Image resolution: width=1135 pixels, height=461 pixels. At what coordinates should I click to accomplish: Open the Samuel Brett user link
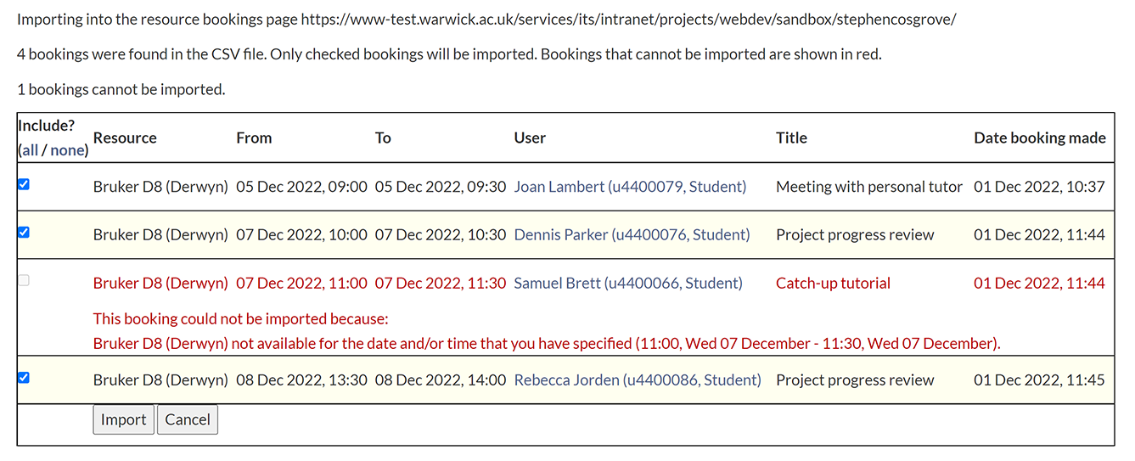(628, 284)
